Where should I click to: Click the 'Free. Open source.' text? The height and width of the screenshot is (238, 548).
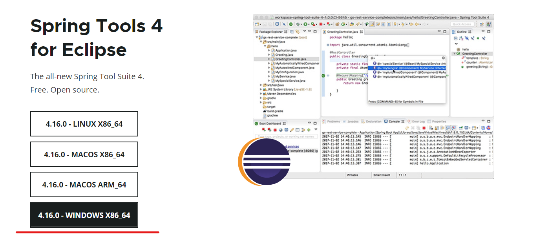(65, 90)
